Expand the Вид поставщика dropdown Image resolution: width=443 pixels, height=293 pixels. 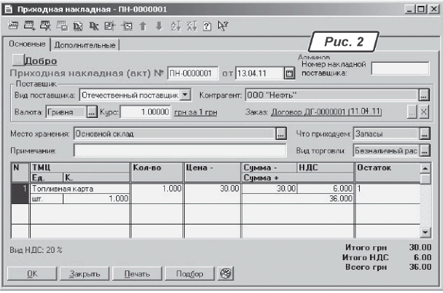(185, 95)
